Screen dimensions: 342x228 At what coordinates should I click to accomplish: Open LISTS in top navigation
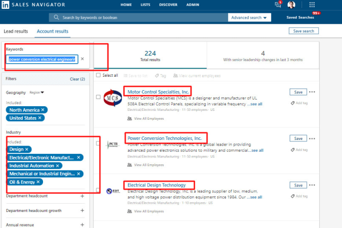tap(146, 5)
